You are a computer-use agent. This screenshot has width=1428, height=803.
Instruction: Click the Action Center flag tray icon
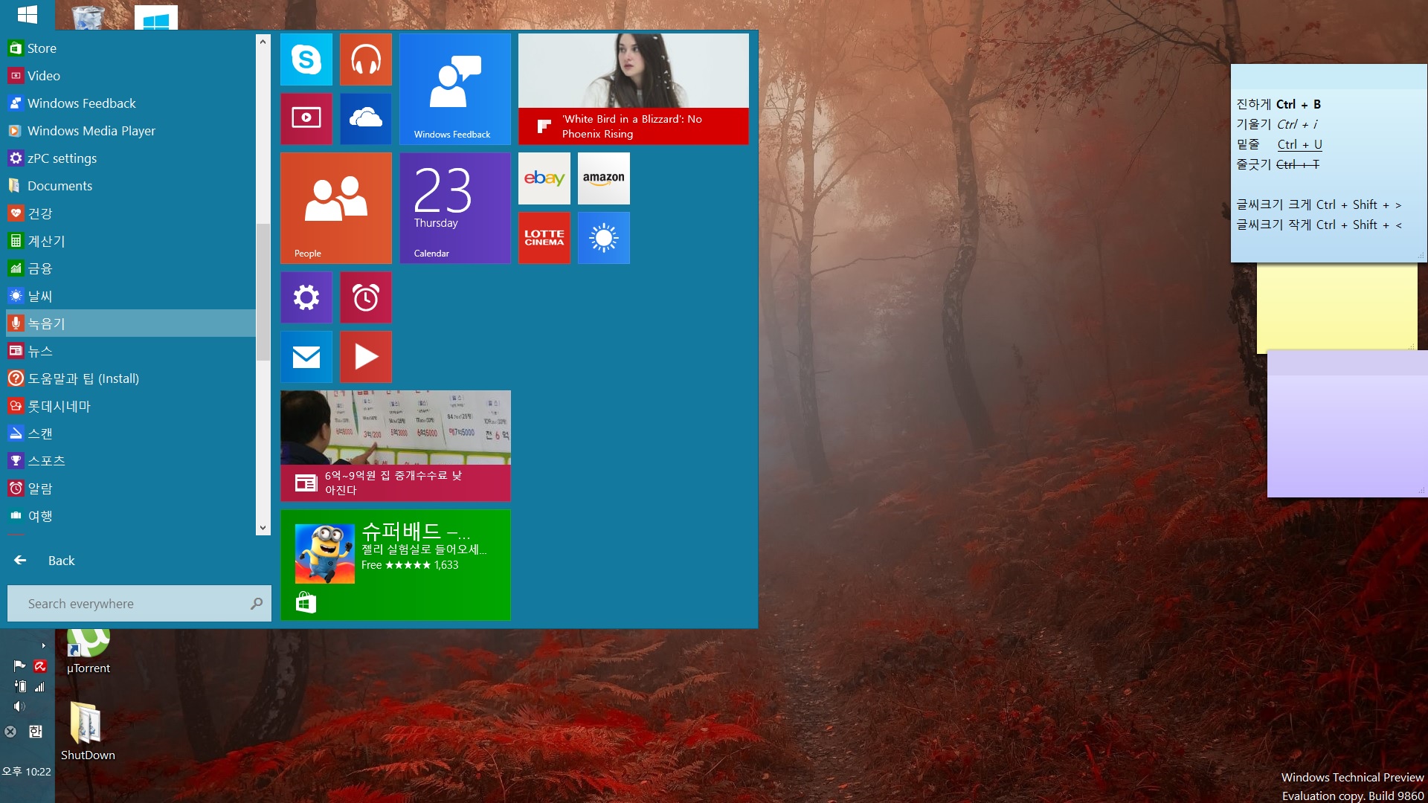(20, 666)
